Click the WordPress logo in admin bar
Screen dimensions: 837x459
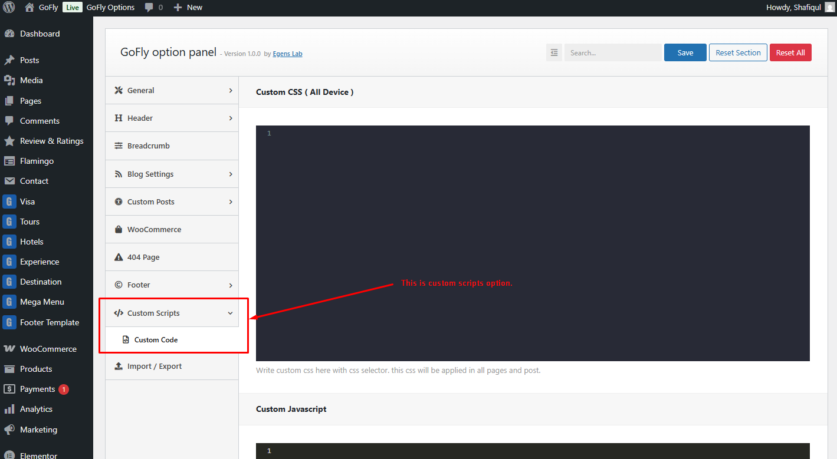tap(9, 8)
